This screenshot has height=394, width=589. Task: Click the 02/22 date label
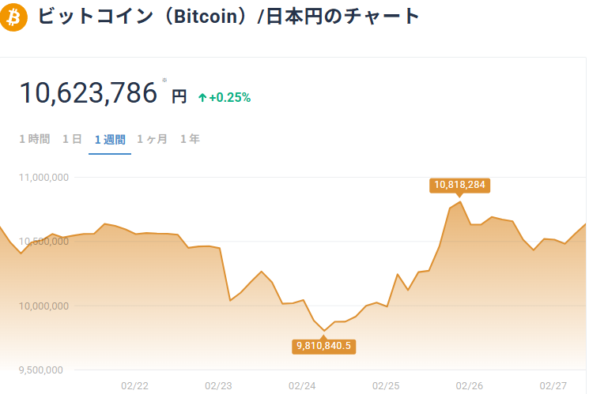tap(134, 386)
